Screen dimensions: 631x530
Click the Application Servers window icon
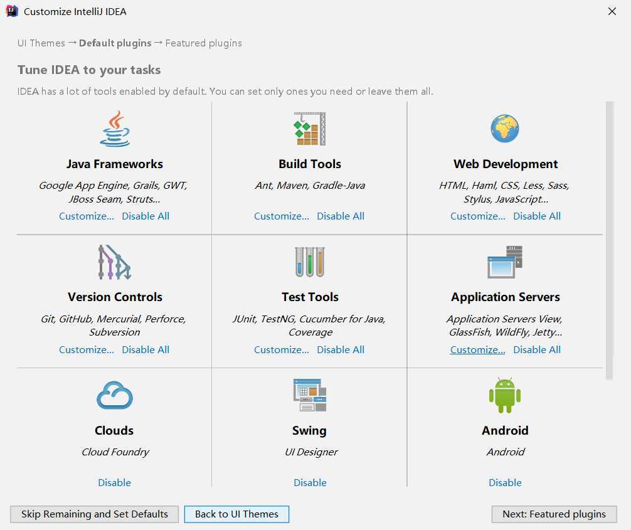(505, 262)
